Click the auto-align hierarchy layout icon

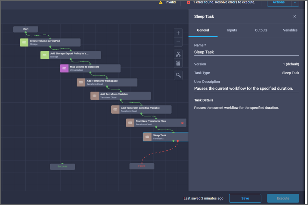(x=178, y=54)
